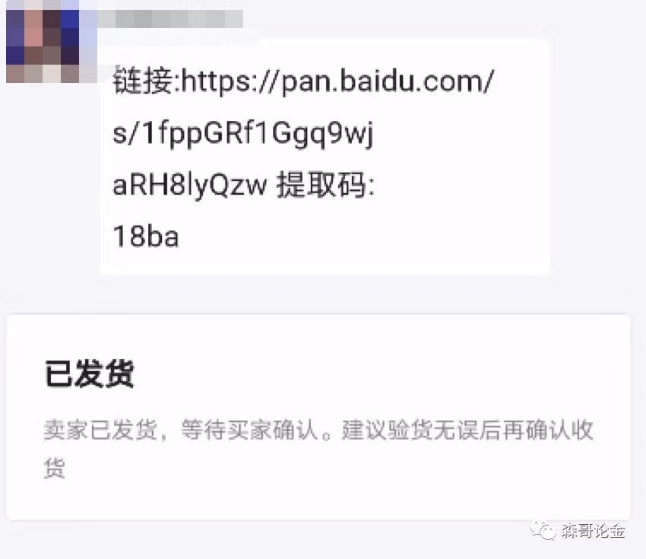Tap the "https" part of the URL
This screenshot has width=646, height=559.
(x=216, y=81)
